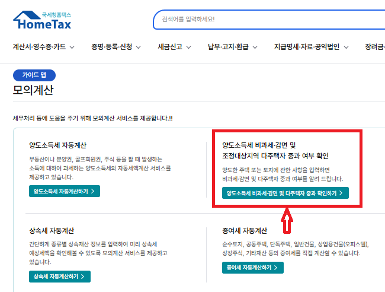Click 양도소득세 비과세·감면 및 다주택자 중과 확인하기
385x292 pixels.
pos(285,193)
